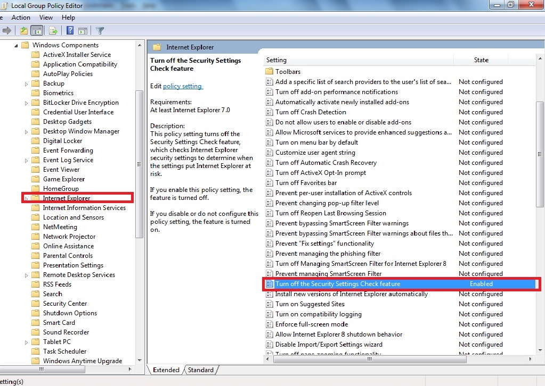
Task: Toggle the Show/Hide Action Pane icon
Action: 83,31
